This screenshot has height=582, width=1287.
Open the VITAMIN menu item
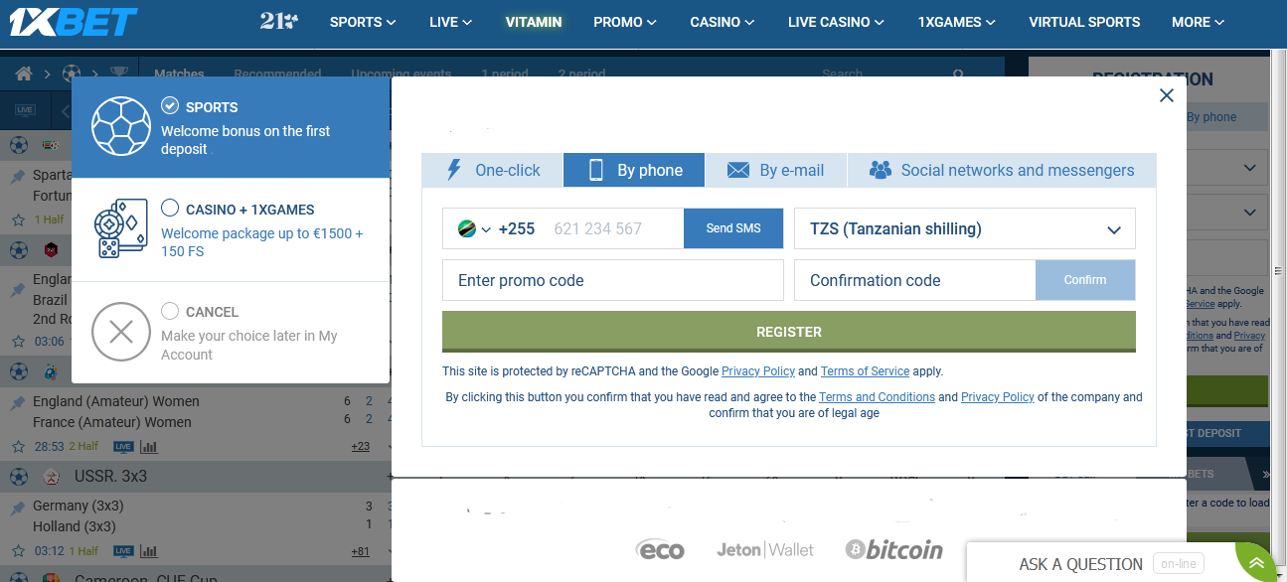tap(534, 22)
